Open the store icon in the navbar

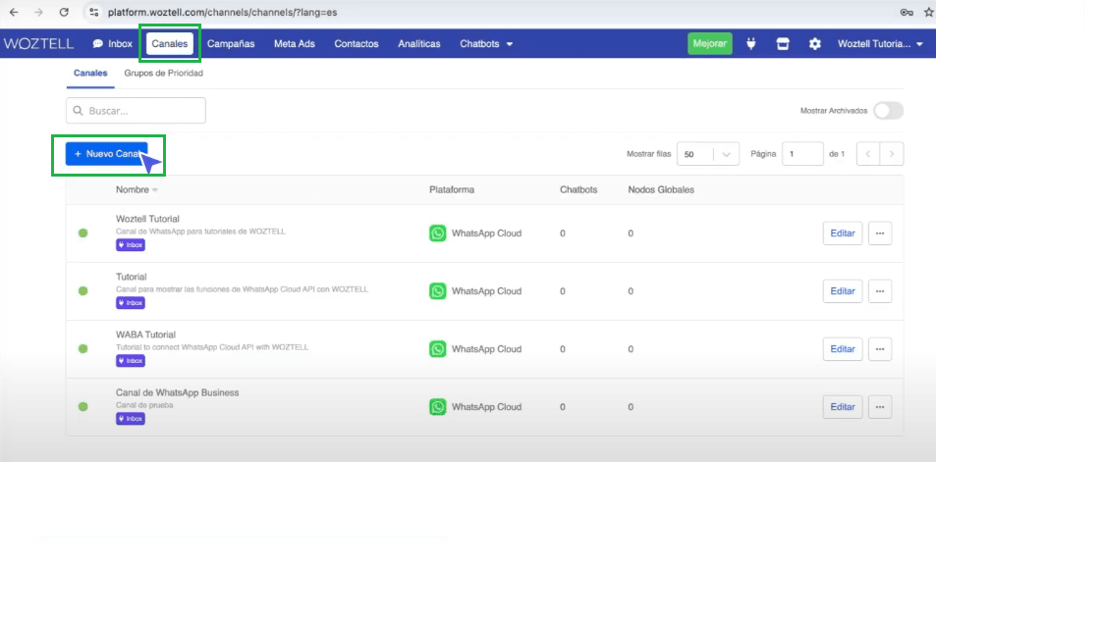click(x=782, y=43)
